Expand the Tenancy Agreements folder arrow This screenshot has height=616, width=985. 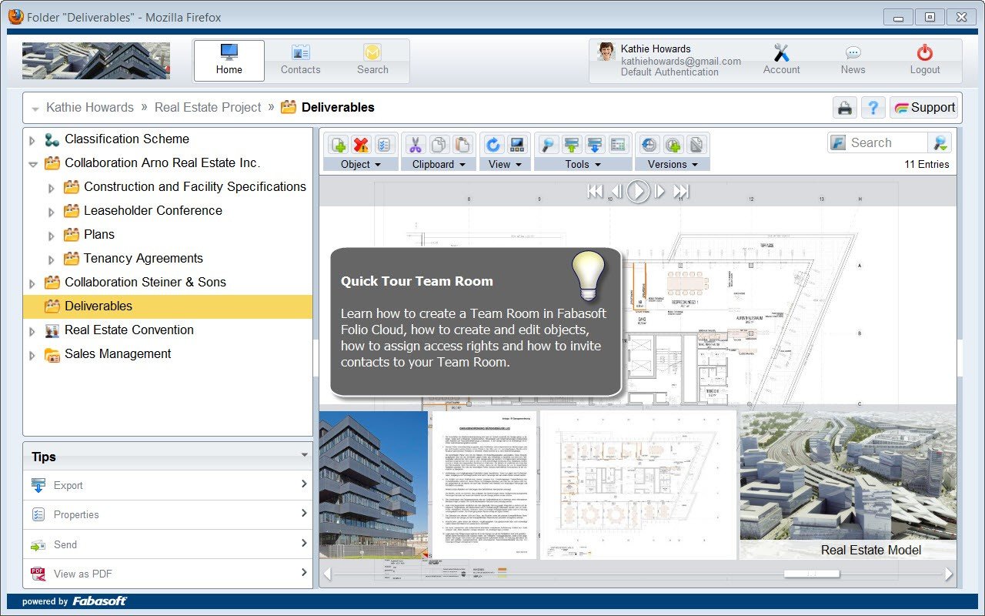pyautogui.click(x=52, y=259)
